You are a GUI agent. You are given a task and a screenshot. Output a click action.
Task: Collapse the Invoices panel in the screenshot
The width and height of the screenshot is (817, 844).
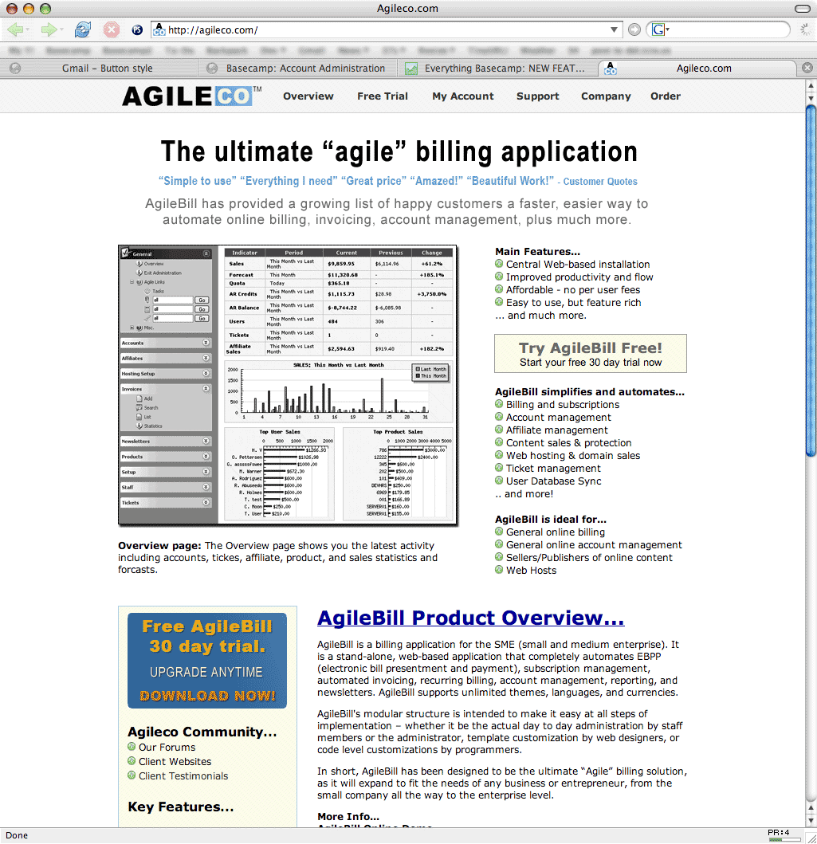click(x=206, y=389)
